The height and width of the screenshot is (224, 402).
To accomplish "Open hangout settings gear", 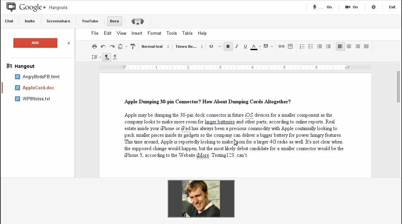I will click(374, 7).
